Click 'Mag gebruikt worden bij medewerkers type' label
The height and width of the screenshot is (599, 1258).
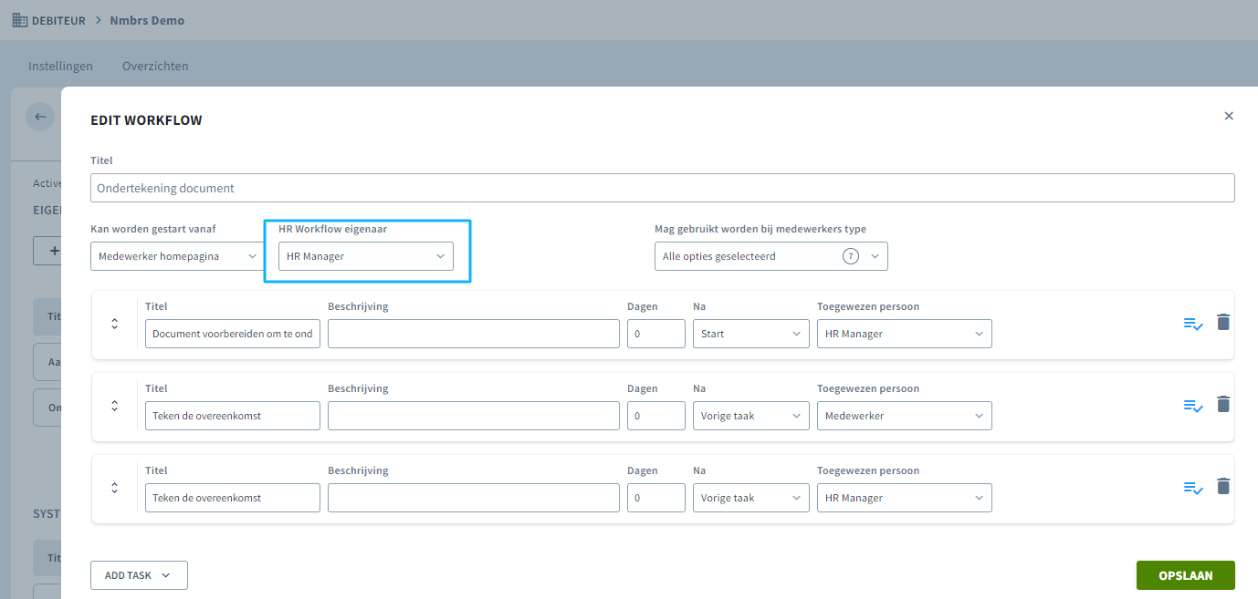(x=760, y=229)
